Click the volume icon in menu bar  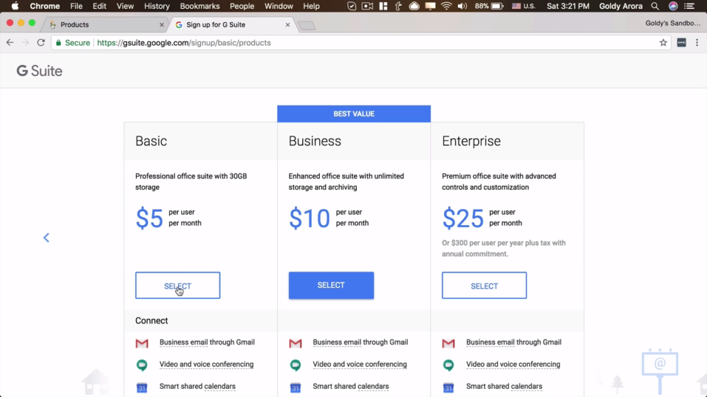(x=462, y=6)
